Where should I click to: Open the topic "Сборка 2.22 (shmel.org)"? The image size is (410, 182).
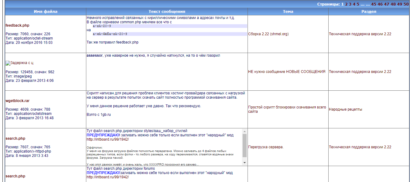tap(268, 34)
